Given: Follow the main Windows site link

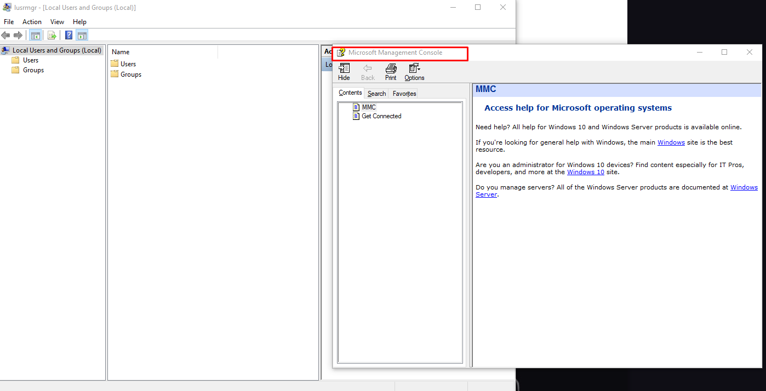Looking at the screenshot, I should (x=671, y=142).
